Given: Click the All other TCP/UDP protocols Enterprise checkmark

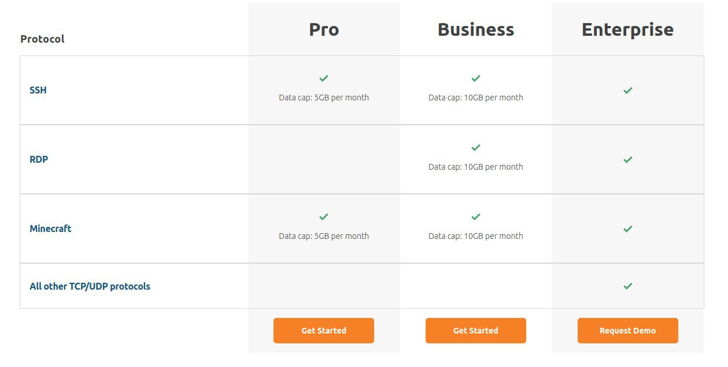Looking at the screenshot, I should click(628, 286).
